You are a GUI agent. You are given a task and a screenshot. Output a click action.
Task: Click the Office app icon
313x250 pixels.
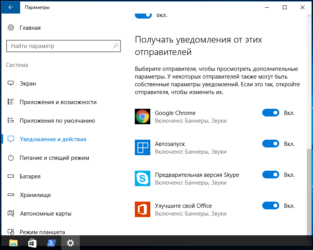[143, 209]
